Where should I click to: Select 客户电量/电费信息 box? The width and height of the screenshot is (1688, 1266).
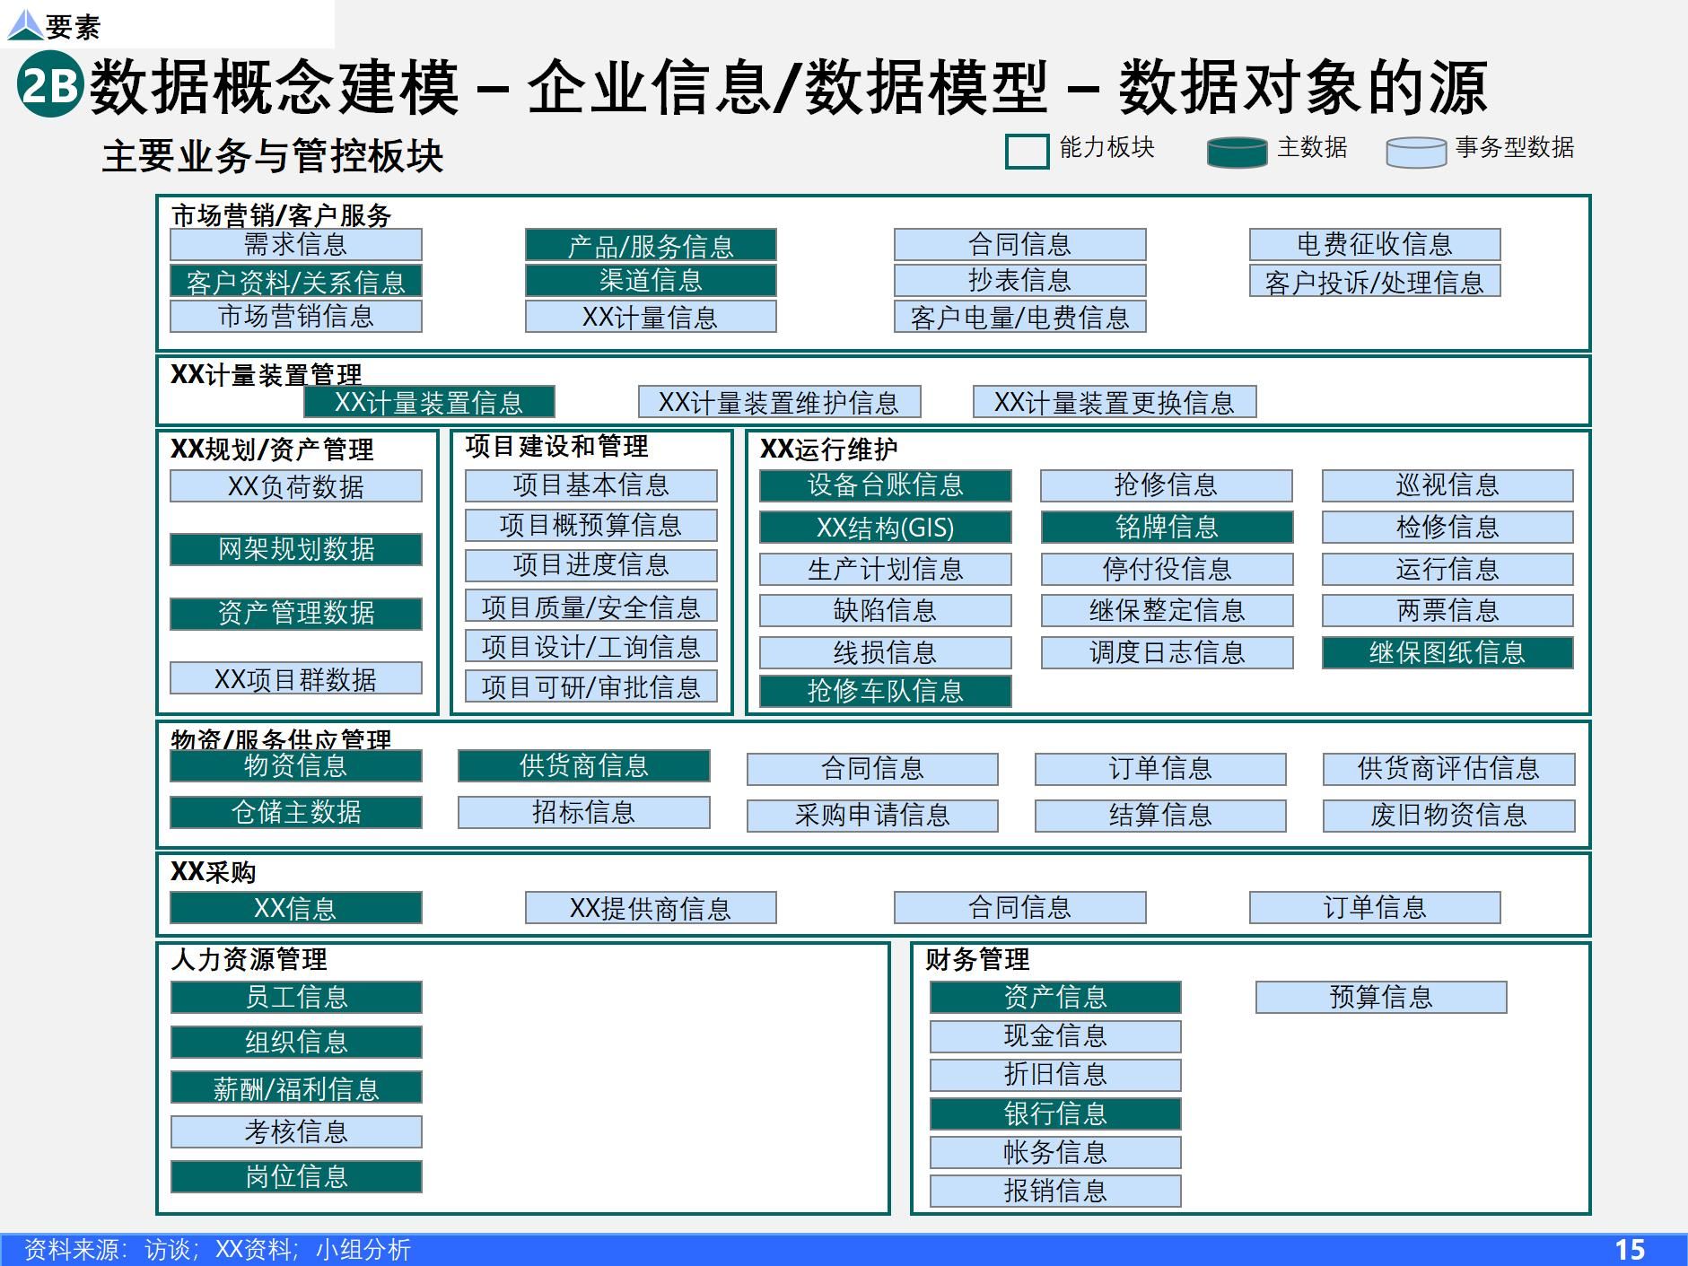tap(1020, 317)
